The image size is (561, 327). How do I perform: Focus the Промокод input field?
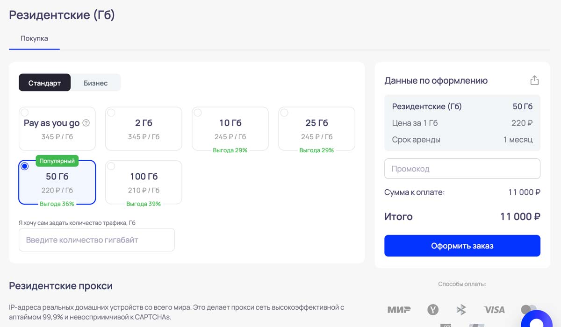point(462,169)
